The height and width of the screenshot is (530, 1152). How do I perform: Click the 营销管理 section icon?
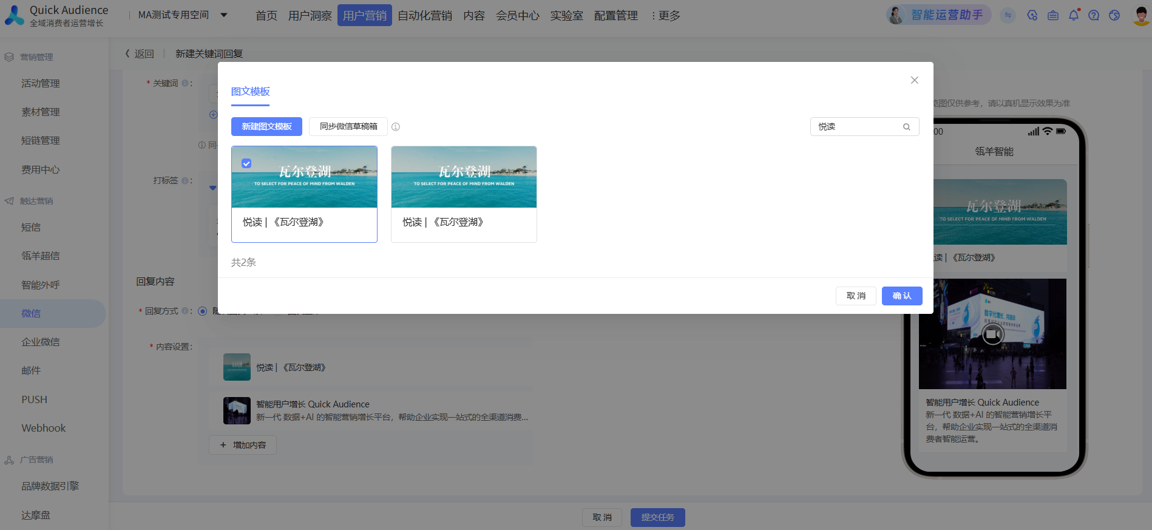tap(9, 57)
